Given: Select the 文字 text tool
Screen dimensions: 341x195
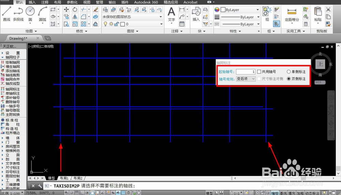Looking at the screenshot, I should [x=172, y=14].
